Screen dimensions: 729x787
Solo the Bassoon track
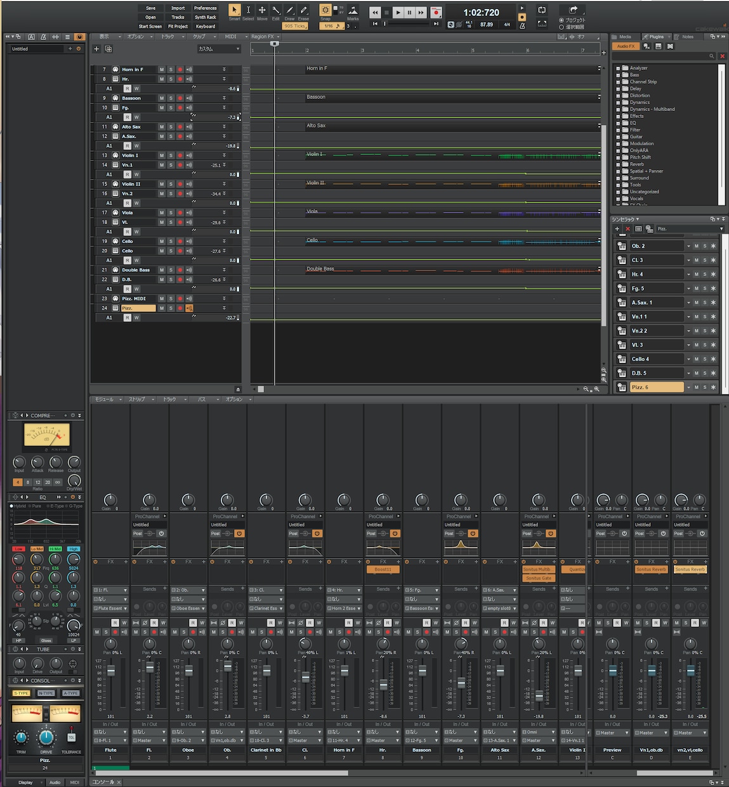point(171,98)
